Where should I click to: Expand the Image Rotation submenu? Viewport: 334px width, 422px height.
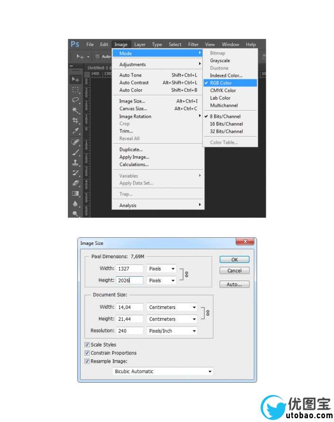tap(158, 116)
